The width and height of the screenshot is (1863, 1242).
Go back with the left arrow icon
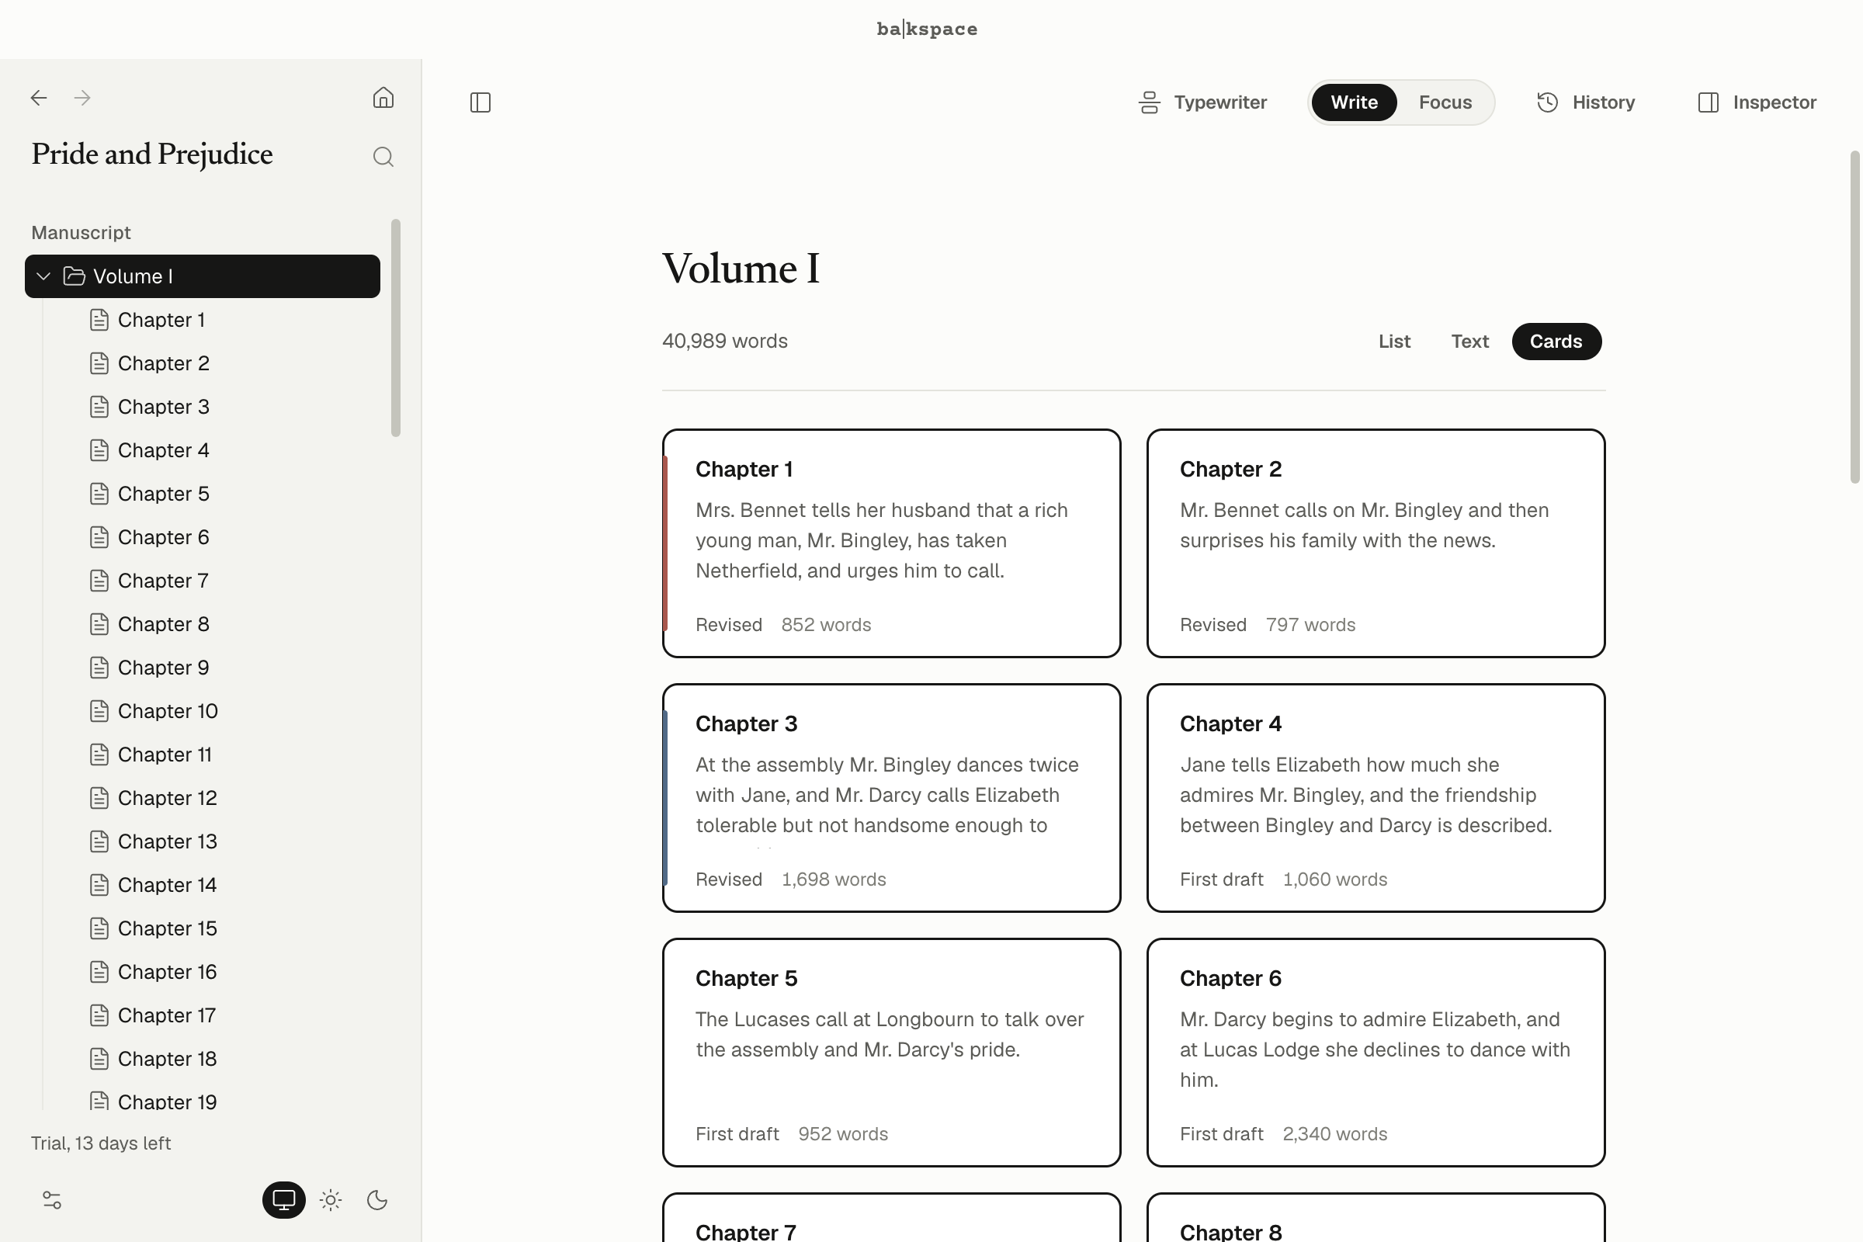pyautogui.click(x=39, y=99)
